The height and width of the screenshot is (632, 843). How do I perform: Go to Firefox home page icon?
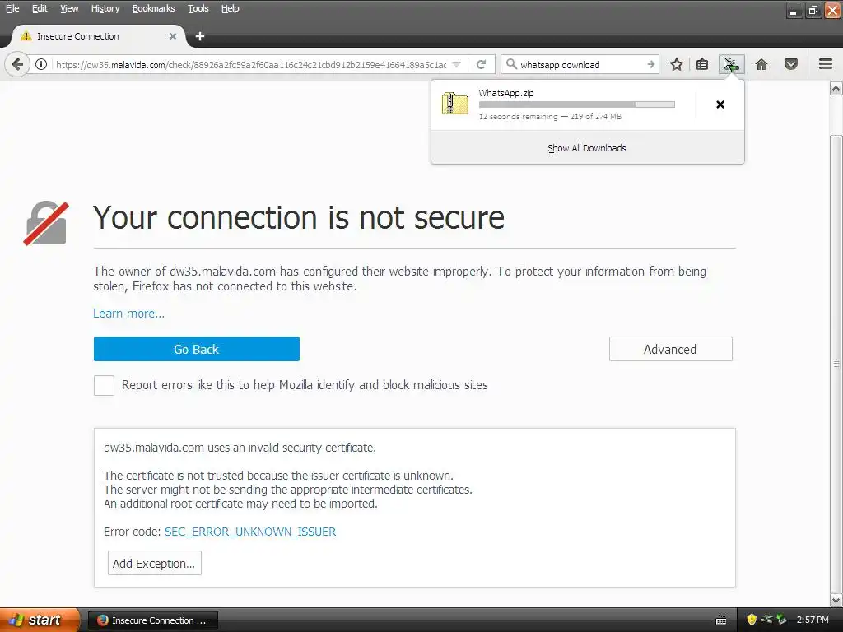(761, 64)
